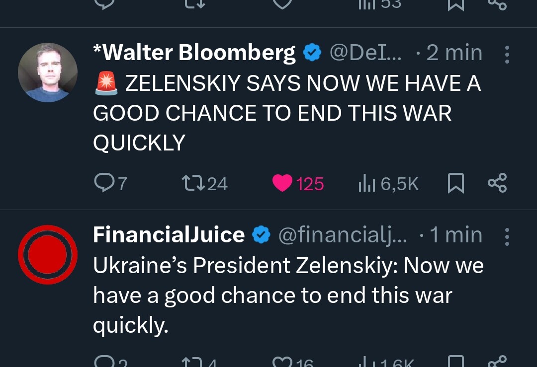
Task: Open Walter Bloomberg profile picture
Action: click(48, 72)
